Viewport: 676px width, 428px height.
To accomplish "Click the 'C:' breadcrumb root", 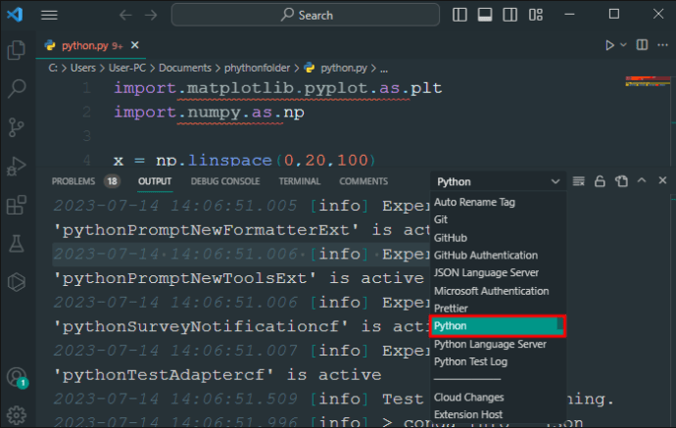I will click(53, 69).
